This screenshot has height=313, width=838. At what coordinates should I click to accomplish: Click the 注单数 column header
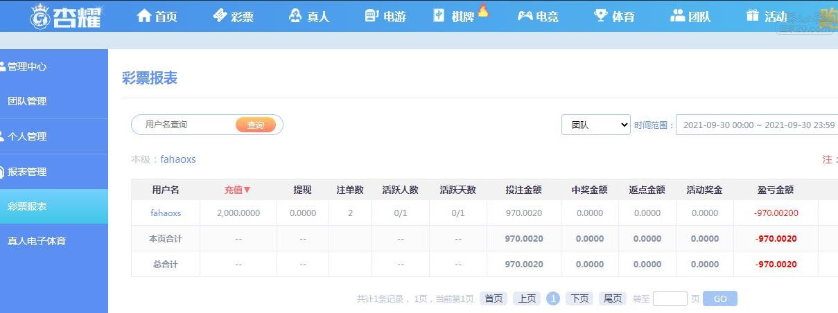[350, 189]
